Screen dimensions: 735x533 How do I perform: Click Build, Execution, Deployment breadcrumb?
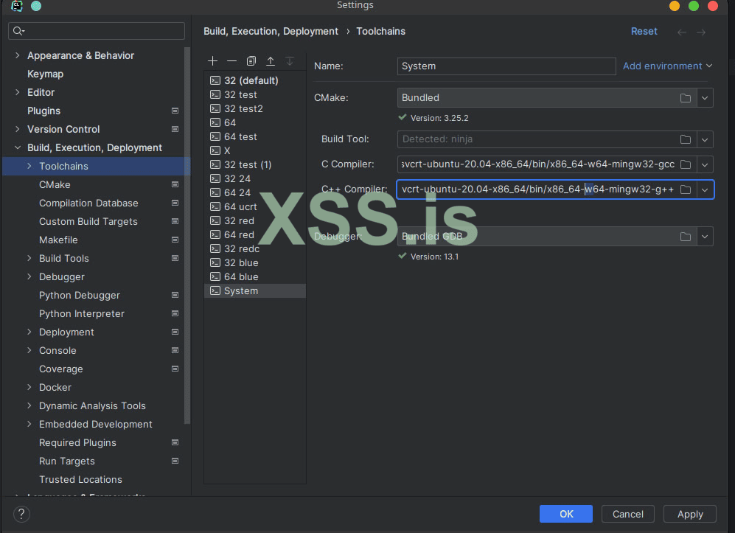pos(271,31)
